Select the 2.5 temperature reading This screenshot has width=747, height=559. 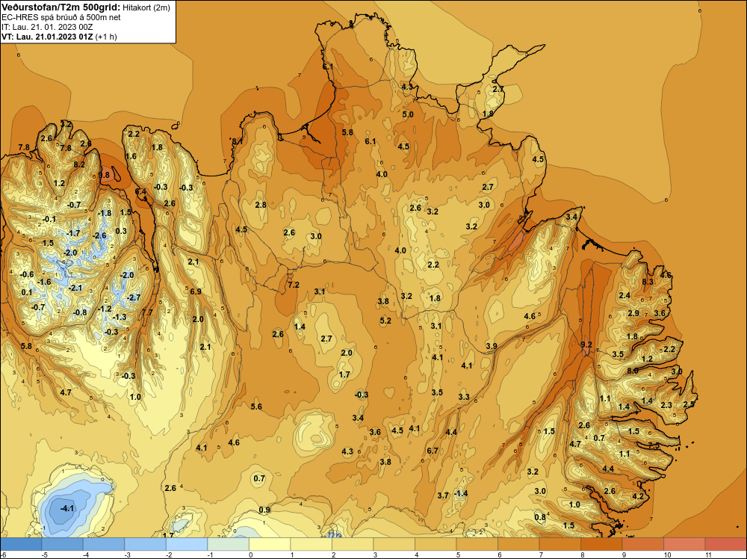click(689, 404)
